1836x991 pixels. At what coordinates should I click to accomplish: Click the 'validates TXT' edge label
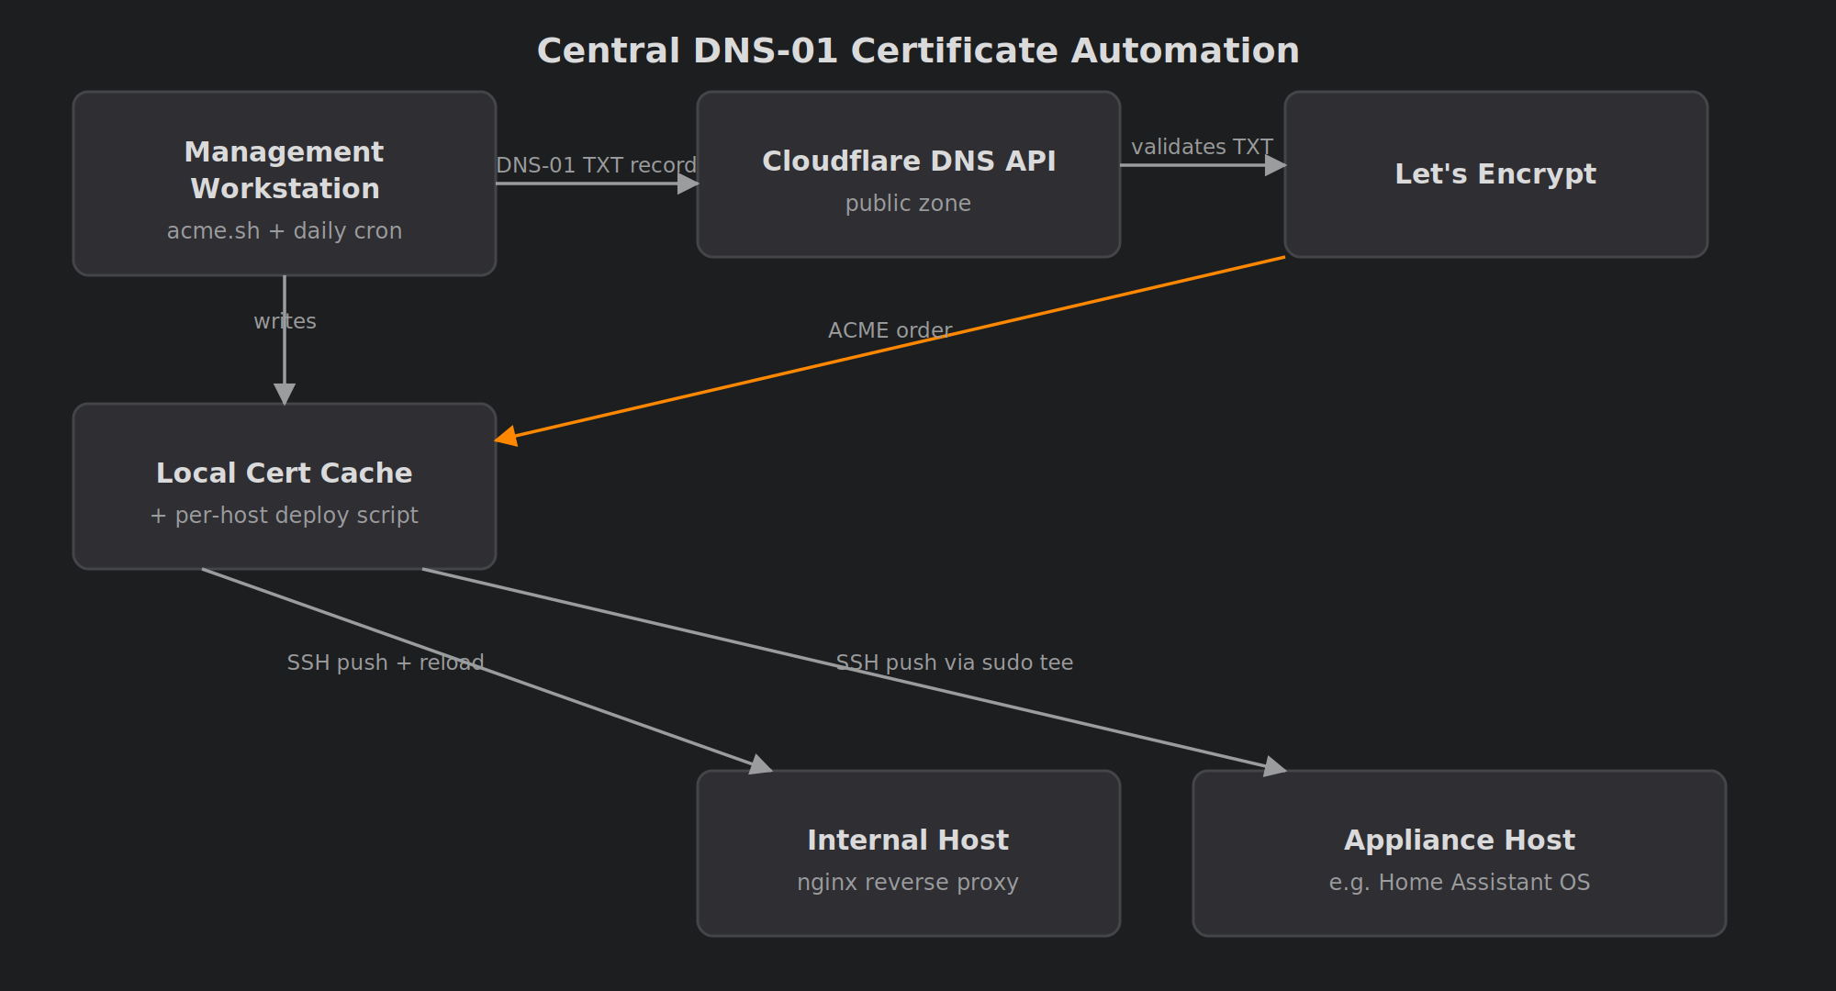(x=1202, y=147)
